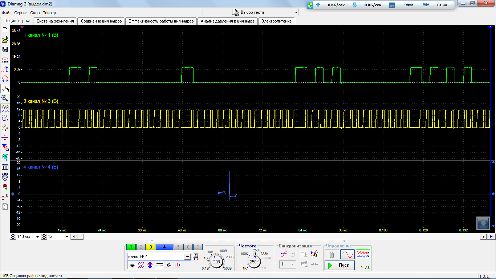Select the red sine wave mode button
The height and width of the screenshot is (279, 496).
[347, 254]
